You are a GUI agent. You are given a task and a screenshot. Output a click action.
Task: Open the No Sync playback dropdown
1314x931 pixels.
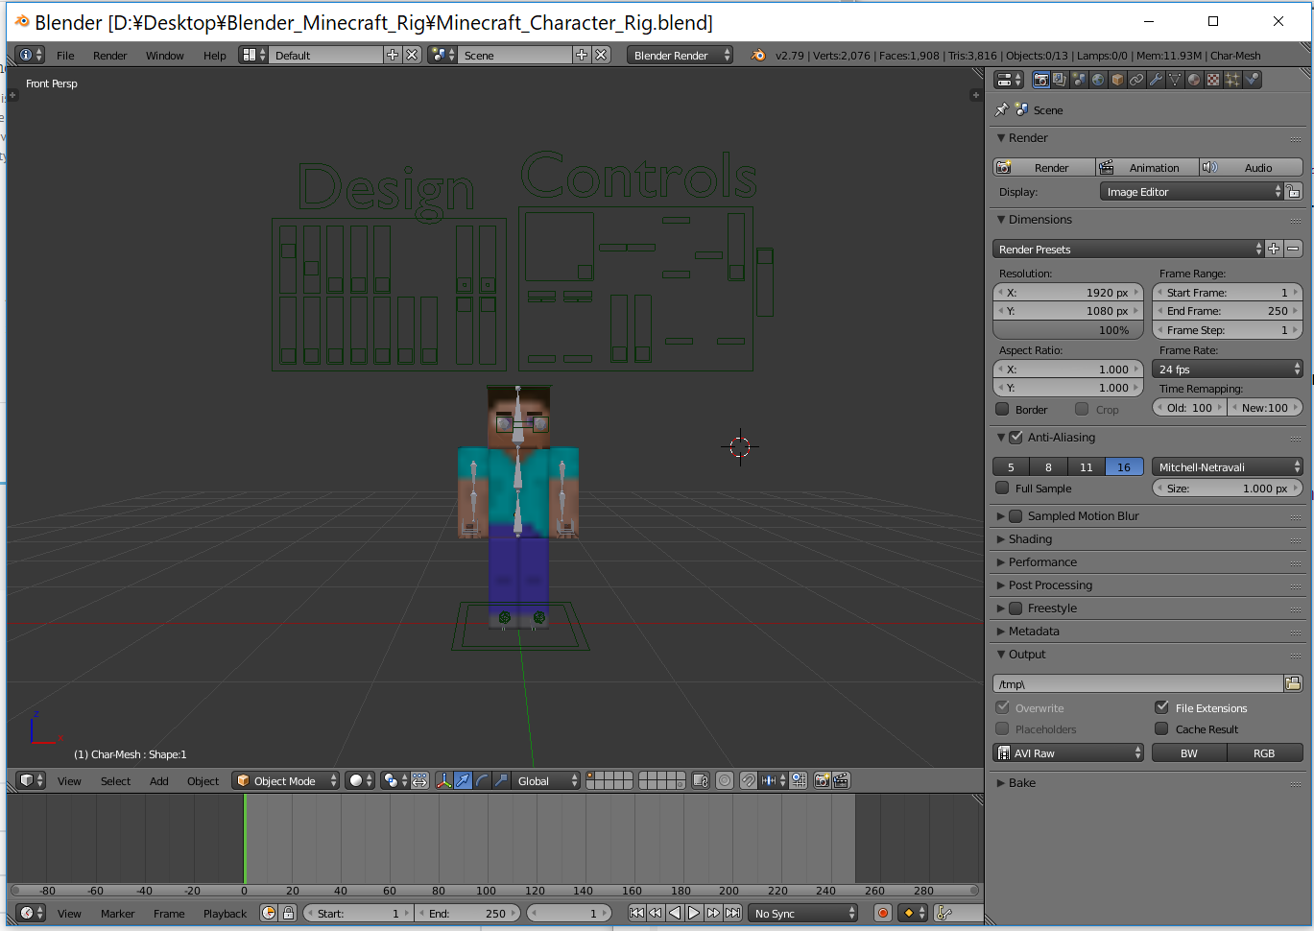click(803, 913)
